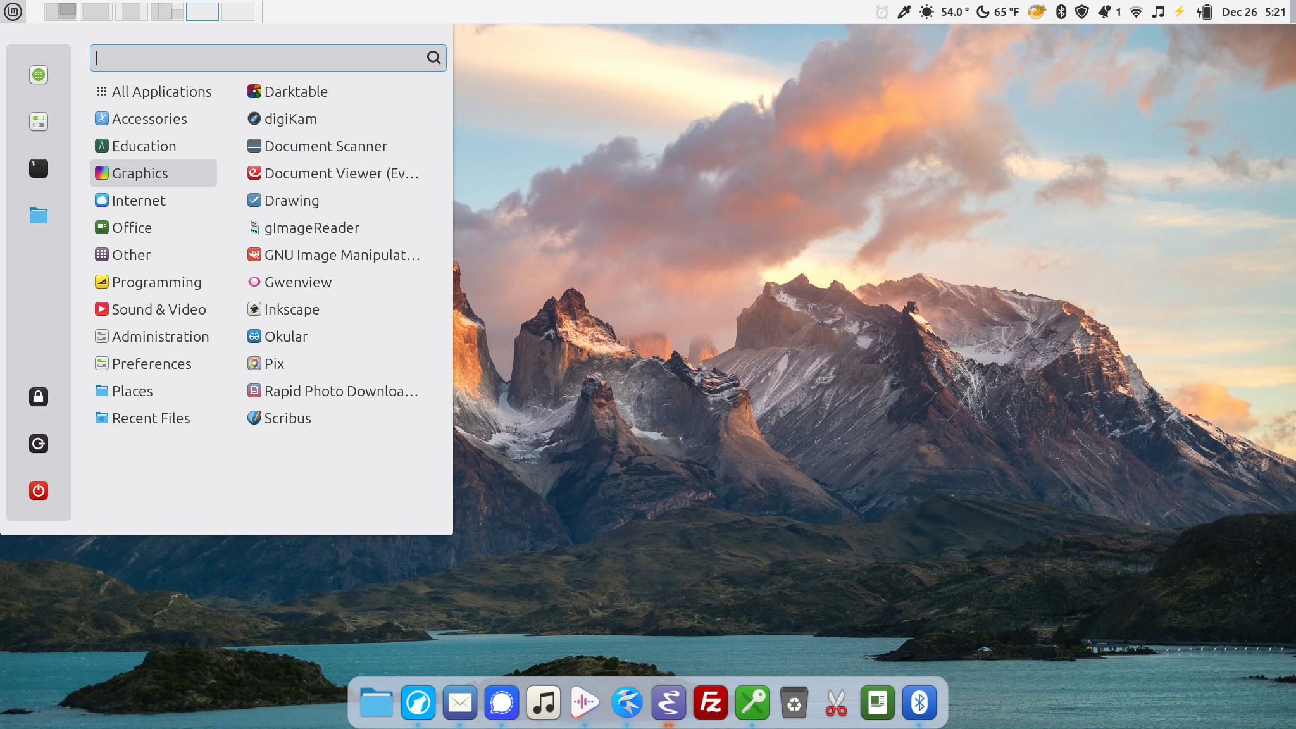Open the Files icon in the menu sidebar

coord(39,215)
